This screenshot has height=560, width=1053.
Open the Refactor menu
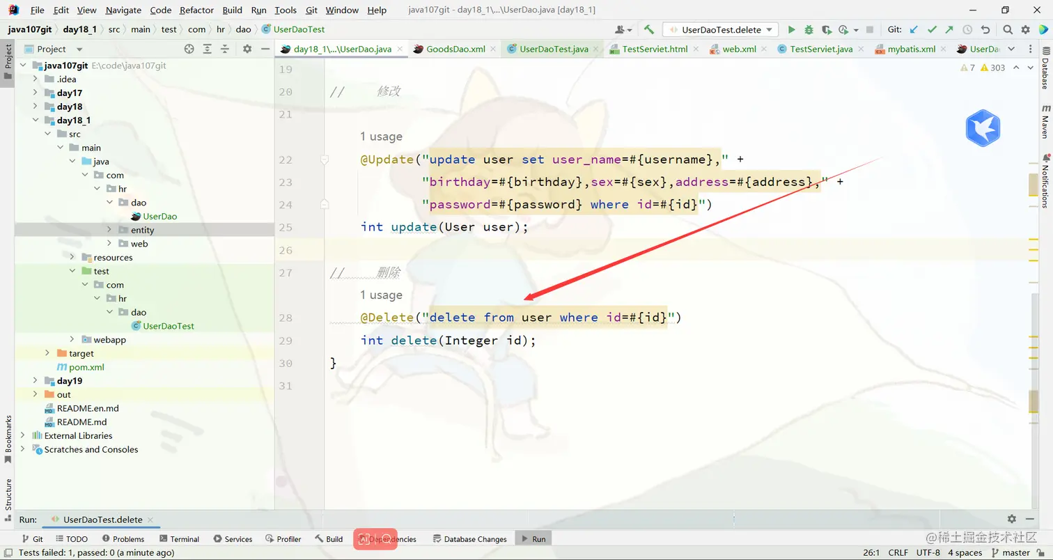click(x=196, y=10)
